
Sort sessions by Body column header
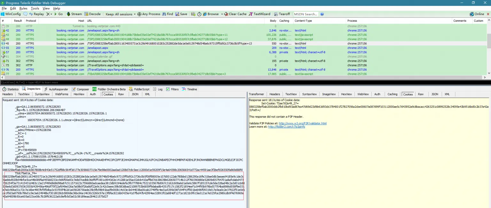271,21
